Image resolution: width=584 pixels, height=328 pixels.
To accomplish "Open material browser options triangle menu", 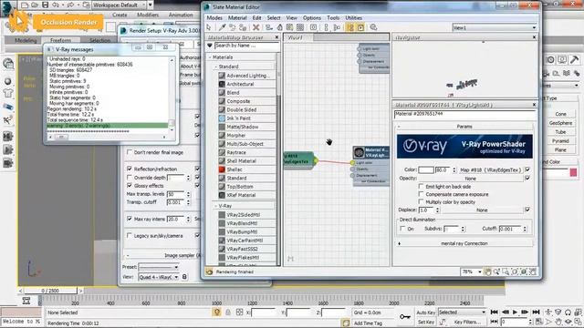I will [x=210, y=46].
